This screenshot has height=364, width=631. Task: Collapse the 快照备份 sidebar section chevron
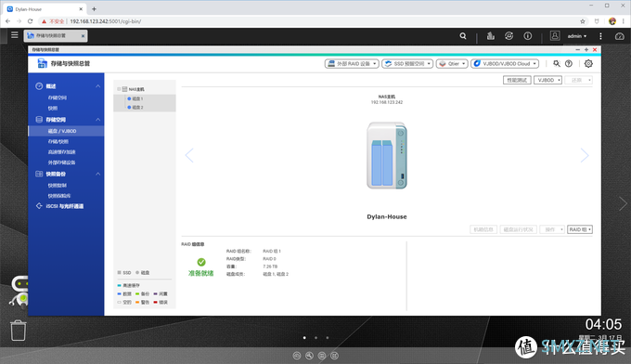(97, 174)
